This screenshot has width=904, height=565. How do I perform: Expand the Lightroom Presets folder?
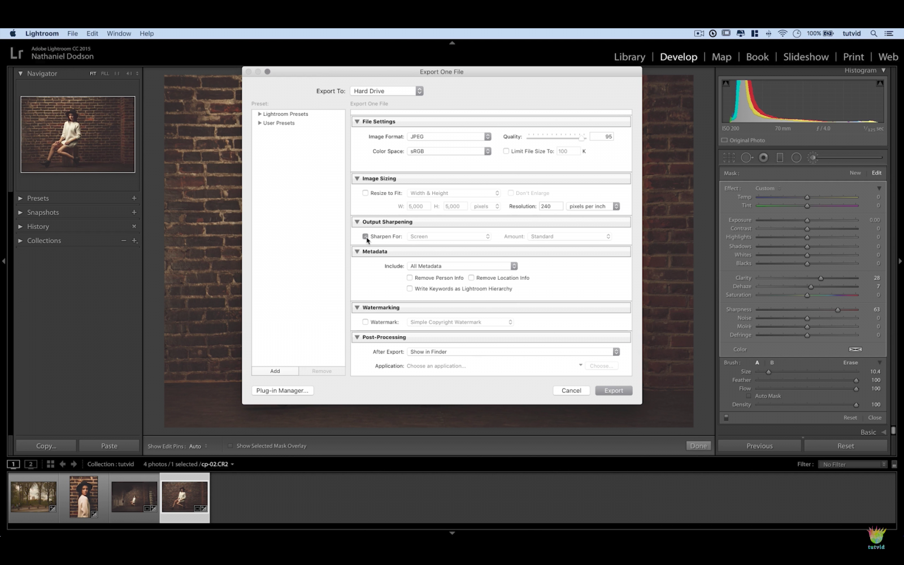[259, 114]
